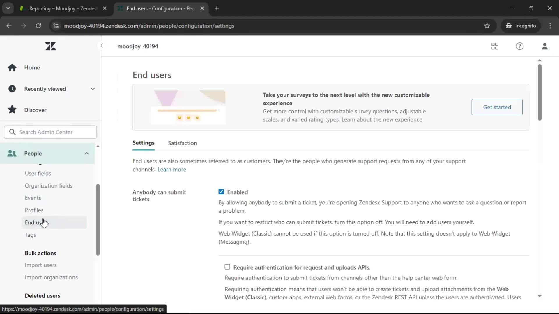The image size is (559, 314).
Task: Open Tags in People menu
Action: (x=30, y=235)
